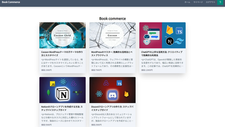This screenshot has height=127, width=225.
Task: Click the Tailwind wave icon in ChatGPT cover
Action: 179,41
